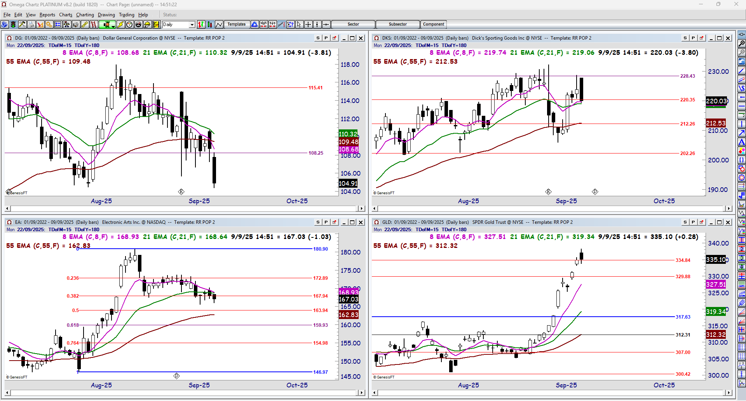Click the blue recycle triangle icon
The height and width of the screenshot is (401, 746).
254,24
